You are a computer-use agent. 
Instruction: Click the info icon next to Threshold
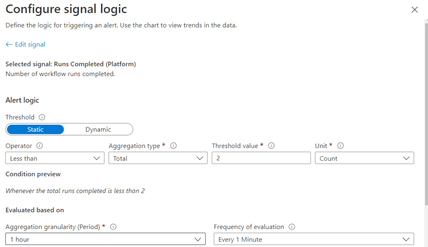[42, 117]
